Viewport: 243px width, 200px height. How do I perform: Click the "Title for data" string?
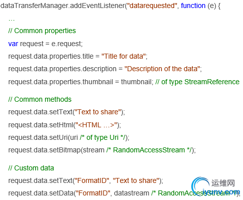point(124,56)
